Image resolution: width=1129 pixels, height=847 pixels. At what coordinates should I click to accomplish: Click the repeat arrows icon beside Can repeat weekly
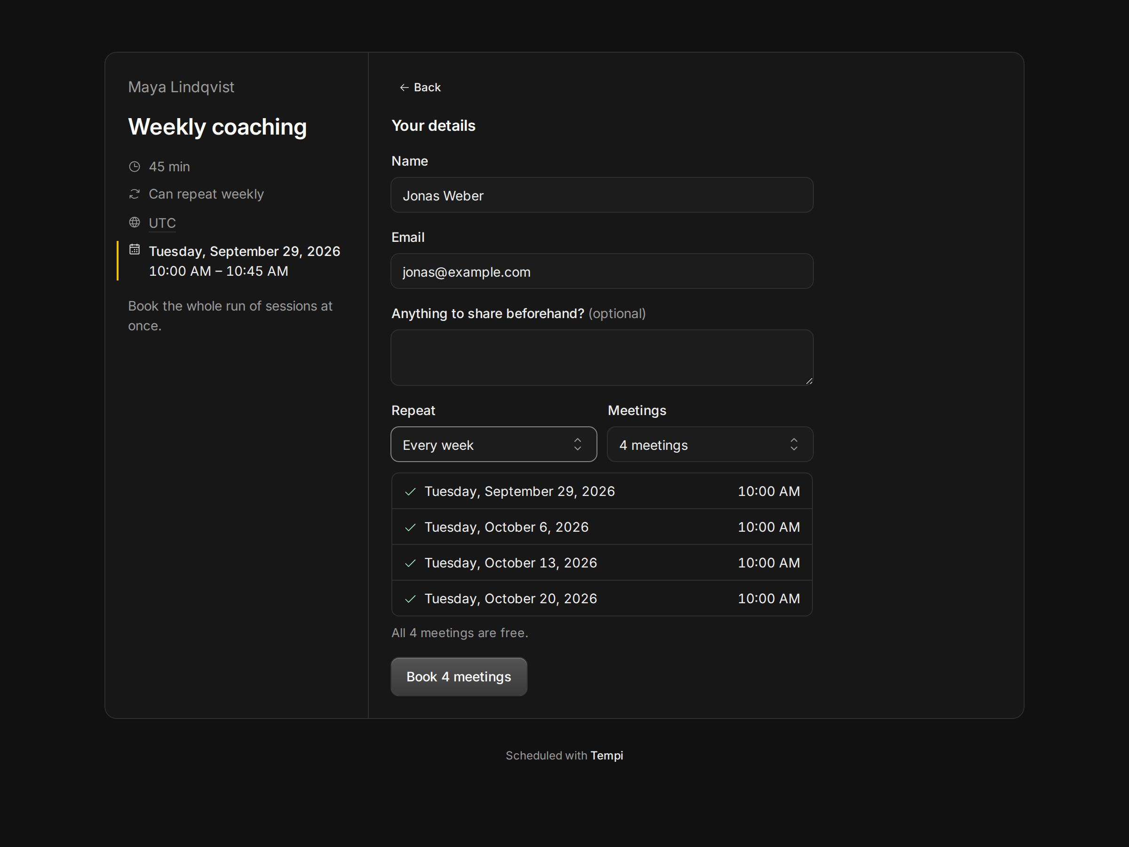(134, 194)
